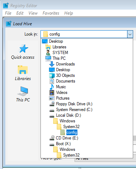
Task: Click the Libraries folder icon in list
Action: (x=48, y=47)
